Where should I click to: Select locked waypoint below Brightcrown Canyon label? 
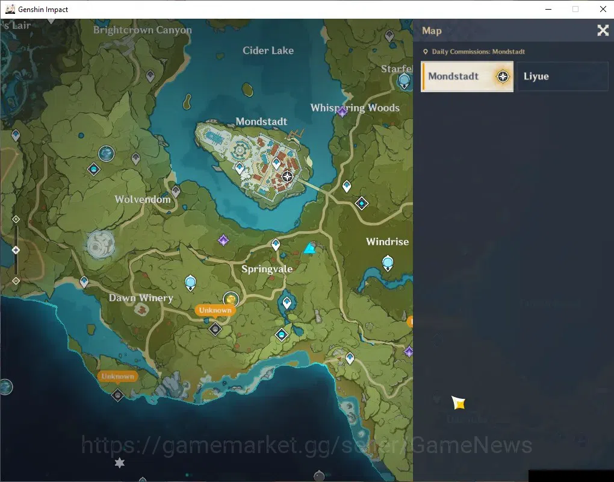150,76
